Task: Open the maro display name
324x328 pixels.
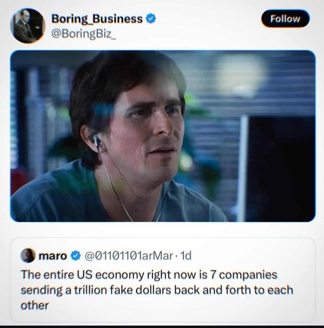Action: (x=53, y=255)
